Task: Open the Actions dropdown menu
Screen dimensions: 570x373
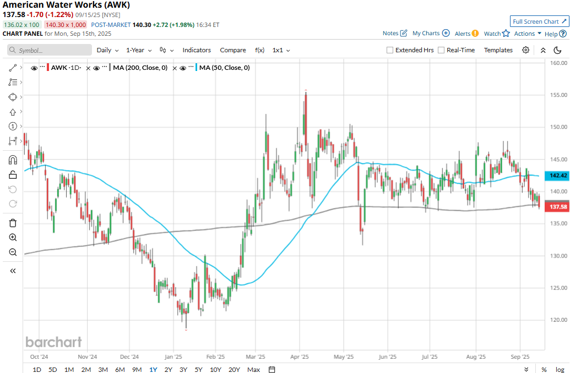Action: point(528,34)
